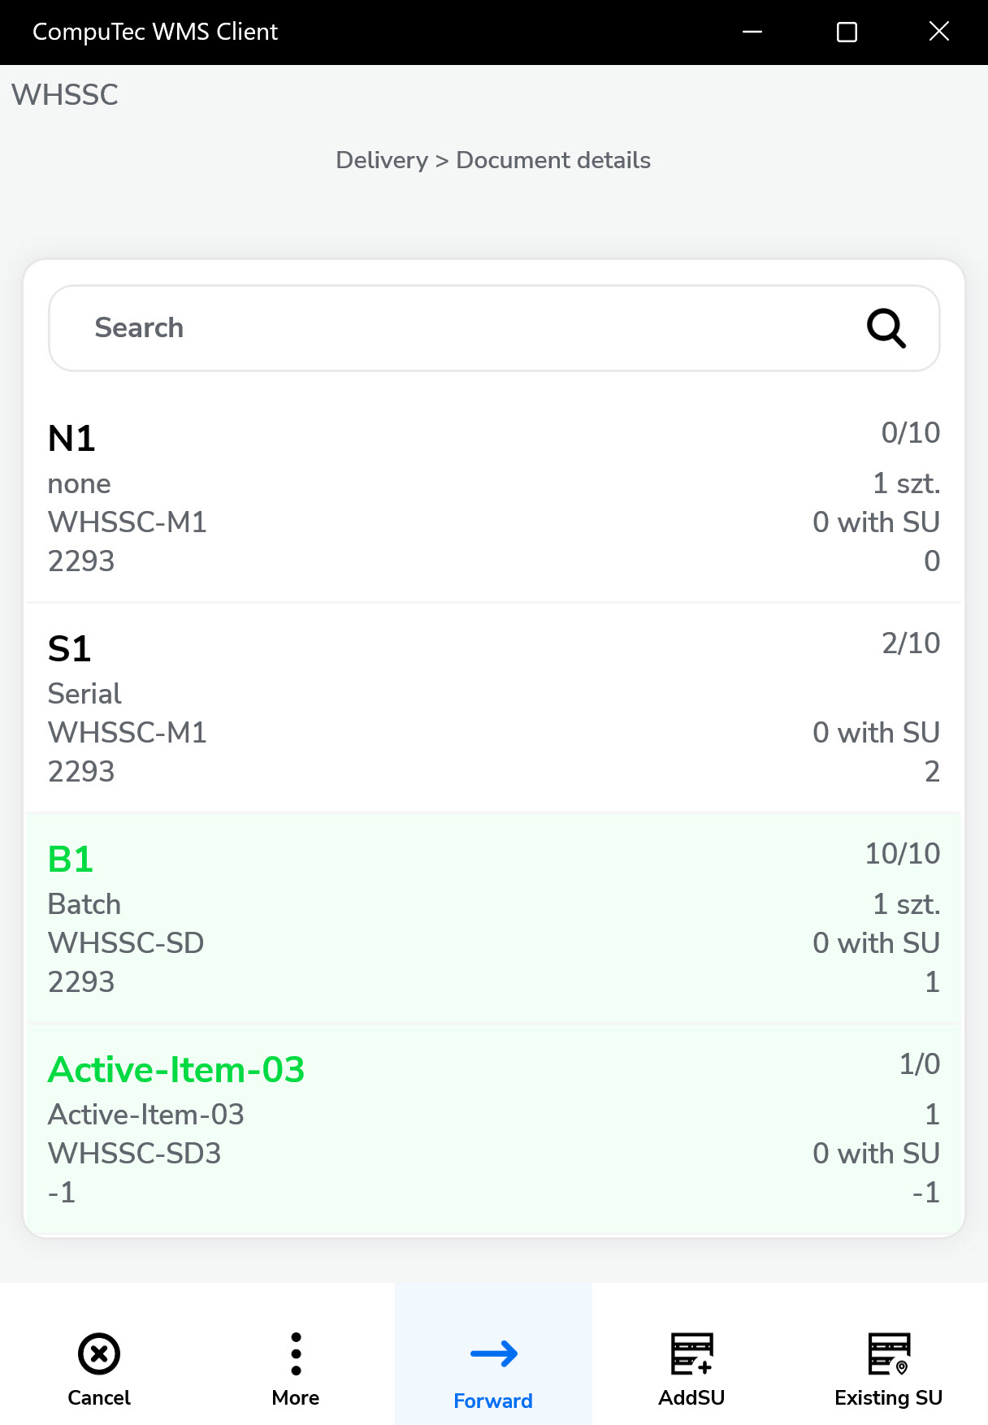The width and height of the screenshot is (988, 1425).
Task: Click the Delivery > Document details breadcrumb
Action: click(493, 160)
